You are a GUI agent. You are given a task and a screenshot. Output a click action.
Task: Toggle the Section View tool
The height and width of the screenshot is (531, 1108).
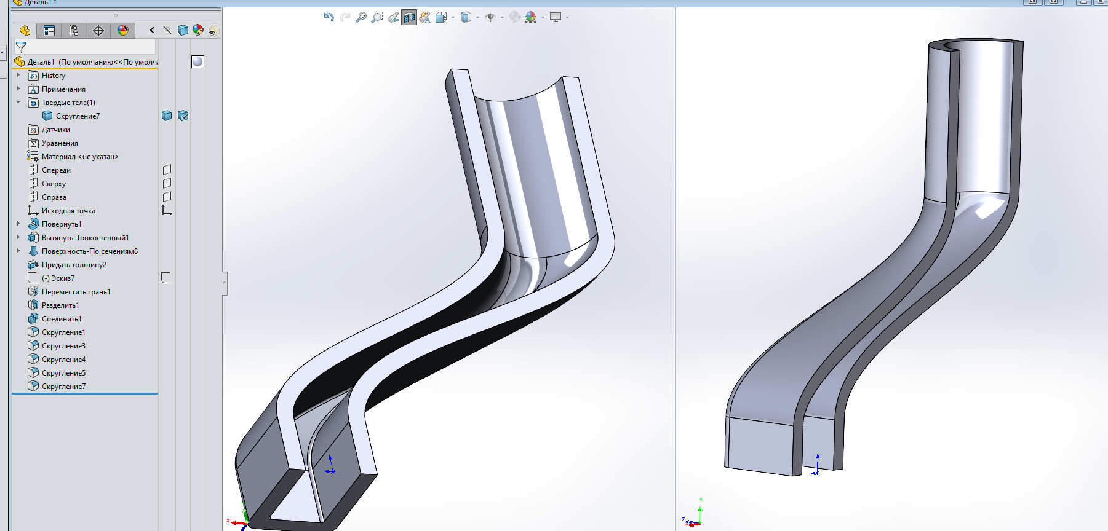pyautogui.click(x=409, y=17)
